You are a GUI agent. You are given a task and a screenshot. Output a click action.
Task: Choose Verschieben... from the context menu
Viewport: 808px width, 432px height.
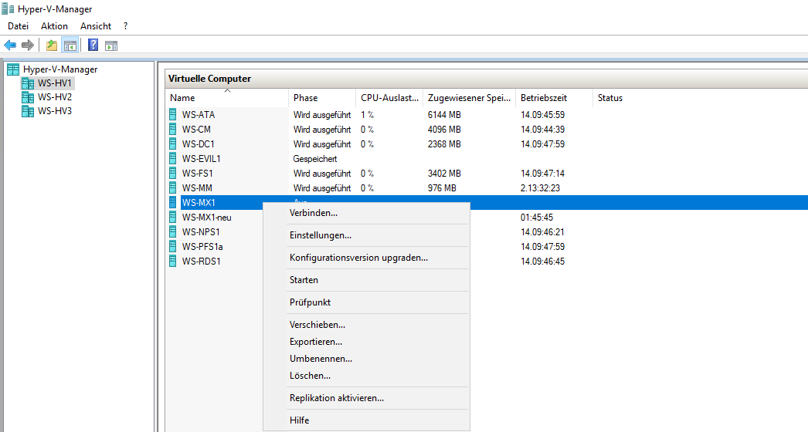coord(366,325)
